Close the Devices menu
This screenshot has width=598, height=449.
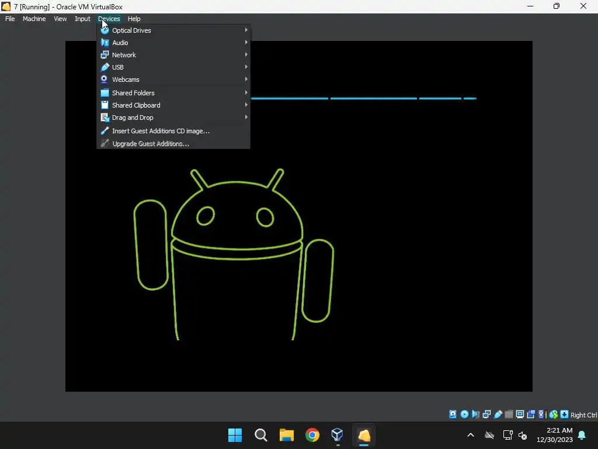[109, 19]
